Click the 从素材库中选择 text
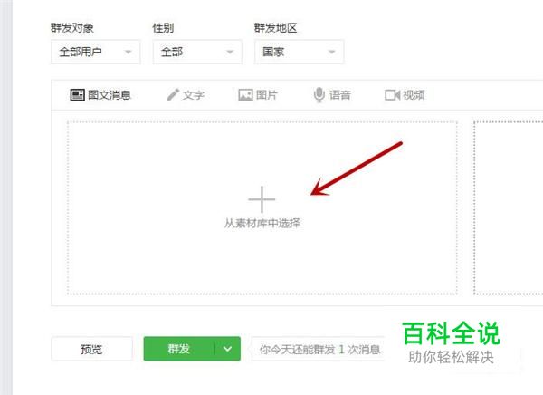The width and height of the screenshot is (543, 395). (262, 223)
